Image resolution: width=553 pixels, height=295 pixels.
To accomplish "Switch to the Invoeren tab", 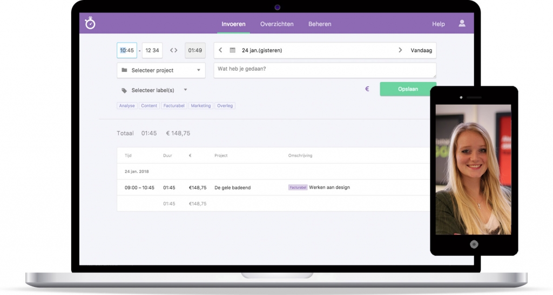I will pyautogui.click(x=233, y=24).
